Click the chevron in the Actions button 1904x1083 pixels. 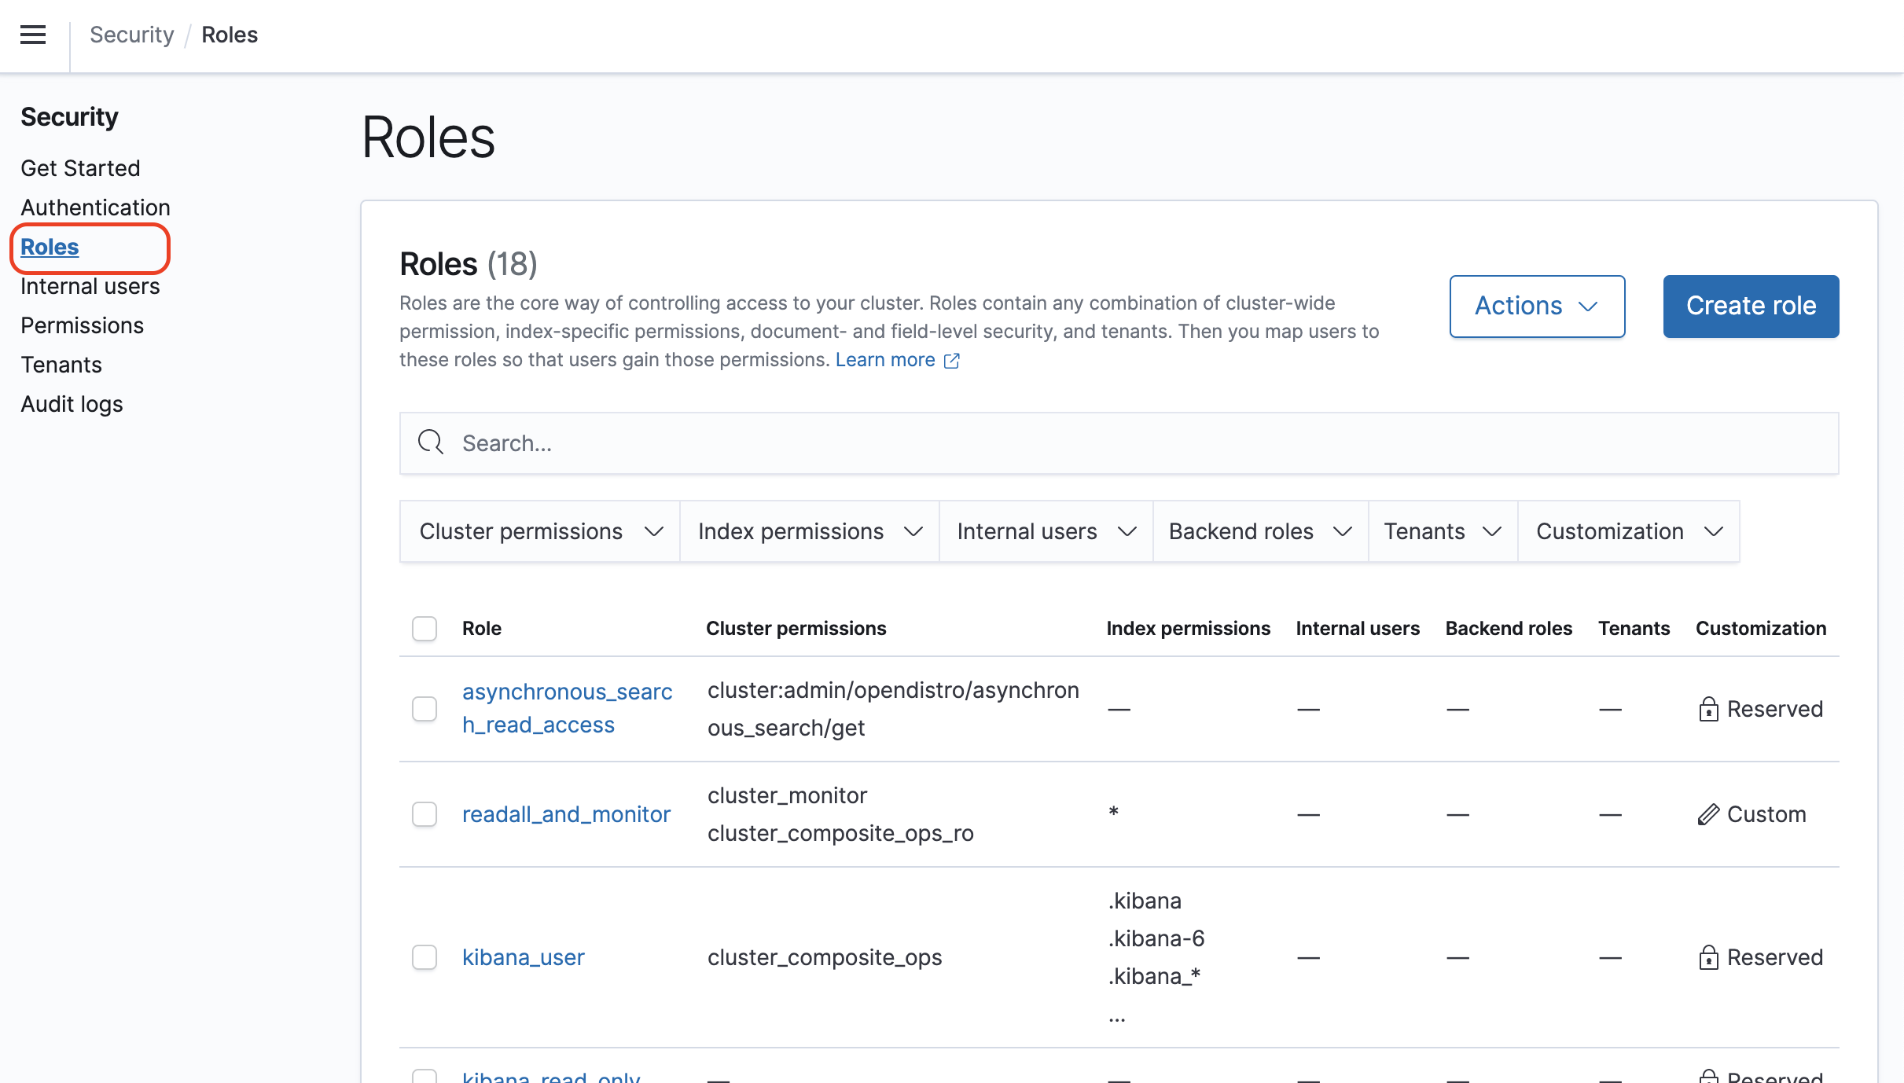tap(1588, 307)
